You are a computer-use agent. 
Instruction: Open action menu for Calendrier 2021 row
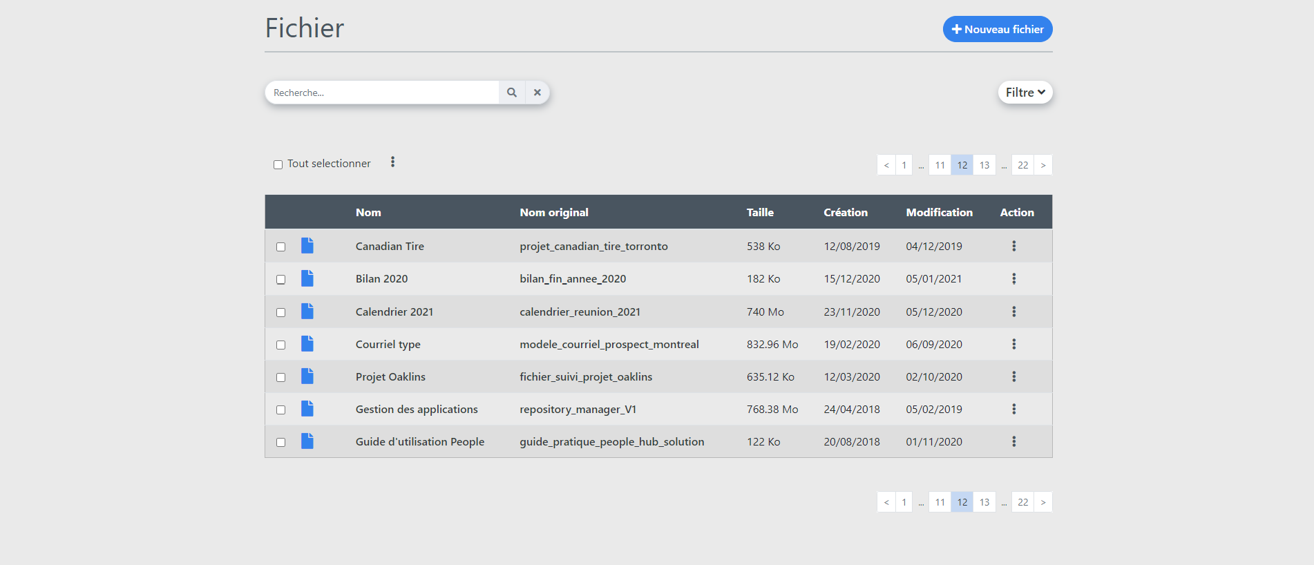click(x=1013, y=312)
